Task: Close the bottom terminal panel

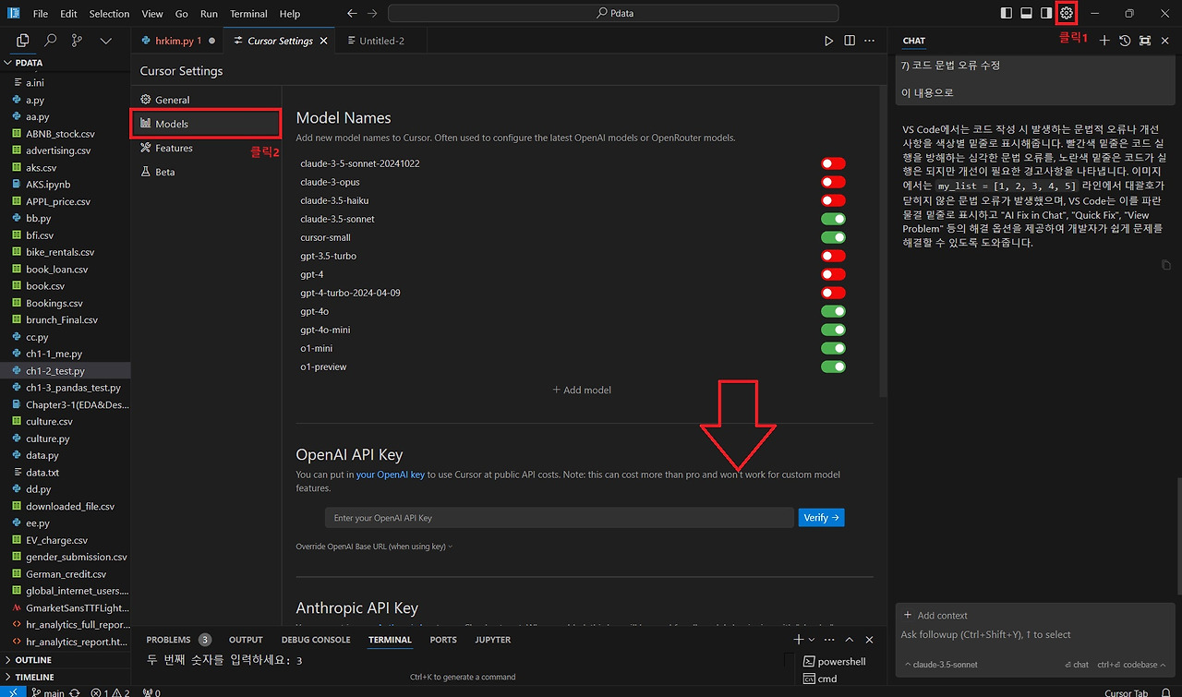Action: 869,640
